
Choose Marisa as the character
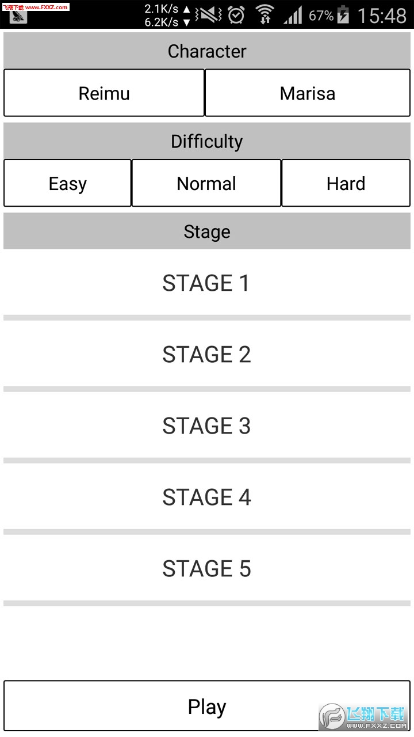(x=308, y=93)
